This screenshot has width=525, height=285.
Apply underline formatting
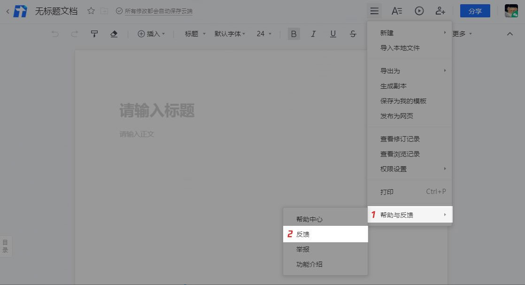pos(332,33)
